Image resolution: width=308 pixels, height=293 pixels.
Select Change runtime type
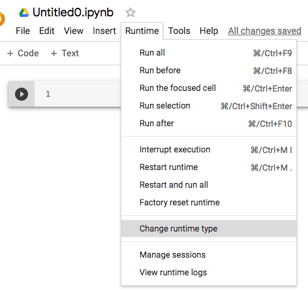209,228
